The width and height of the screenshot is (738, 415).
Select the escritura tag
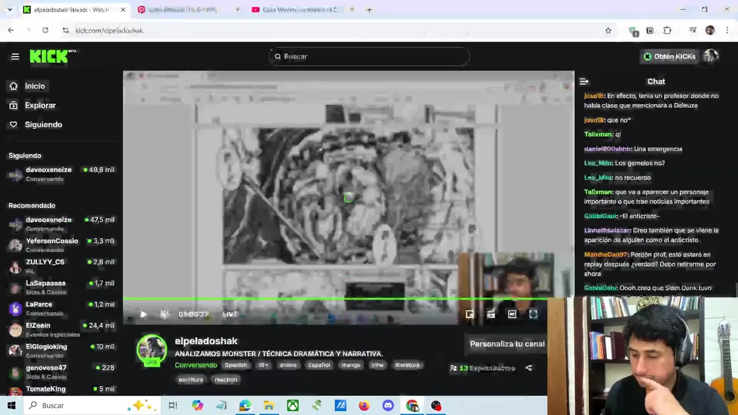click(x=191, y=379)
